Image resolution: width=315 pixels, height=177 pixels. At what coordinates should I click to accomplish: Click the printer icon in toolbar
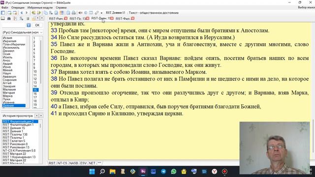click(74, 13)
